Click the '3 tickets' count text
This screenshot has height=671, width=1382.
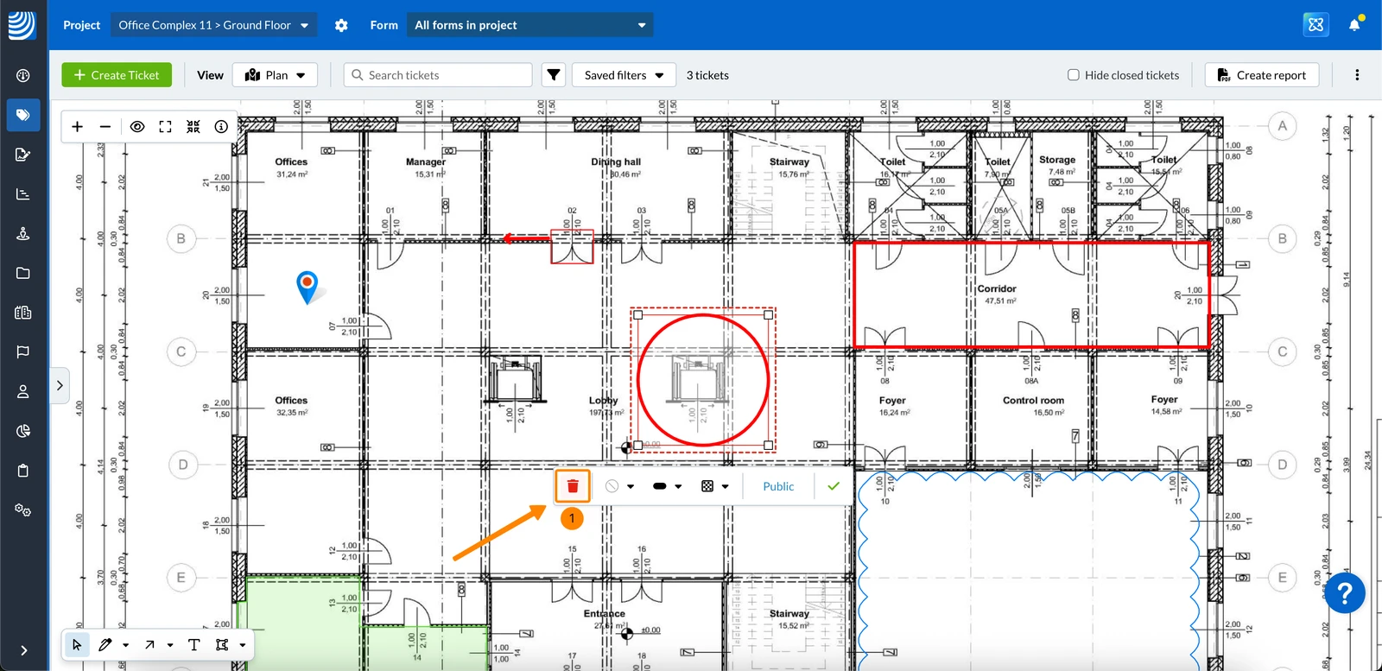coord(707,75)
